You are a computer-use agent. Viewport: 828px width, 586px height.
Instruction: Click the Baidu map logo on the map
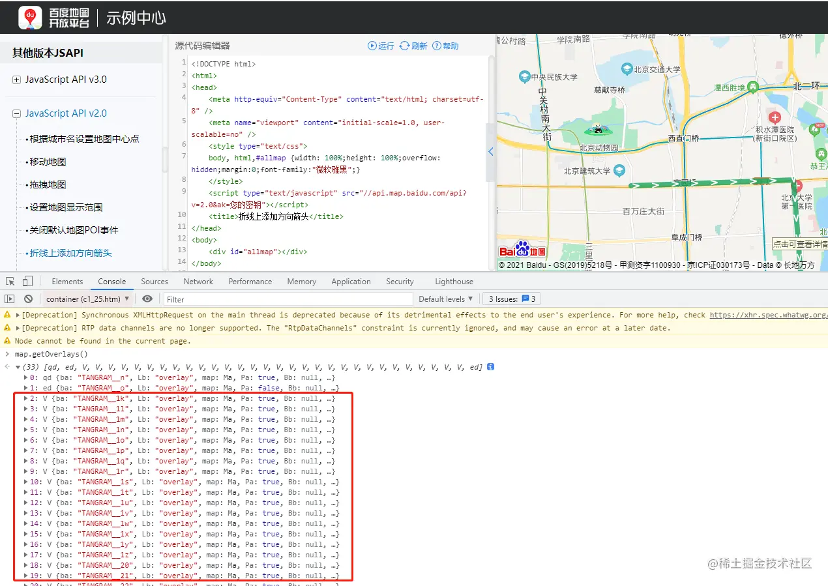click(522, 250)
